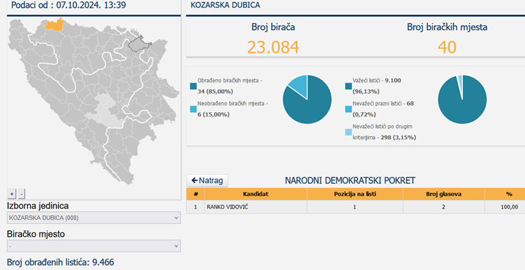Image resolution: width=525 pixels, height=270 pixels.
Task: Select the dark-outlined district on the map
Action: click(x=139, y=44)
